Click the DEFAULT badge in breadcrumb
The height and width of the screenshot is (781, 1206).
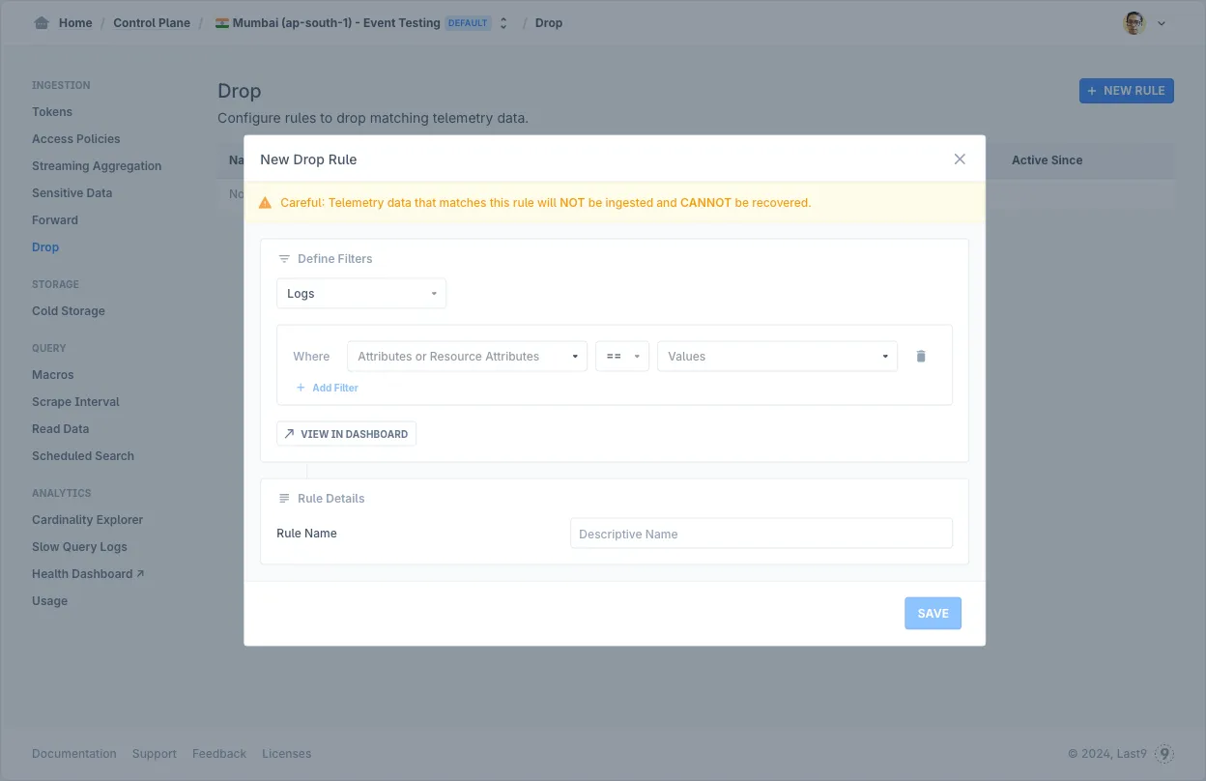(469, 23)
